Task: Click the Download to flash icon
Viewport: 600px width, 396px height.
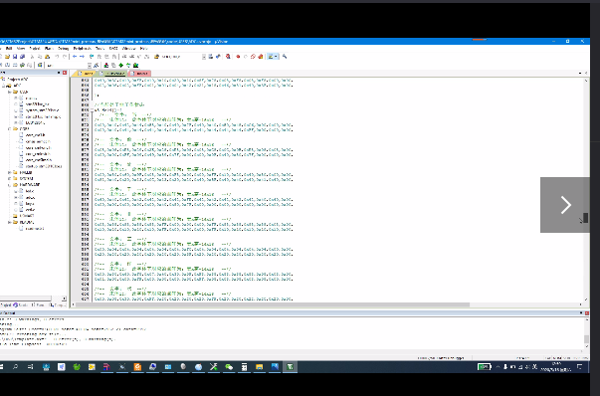Action: 40,65
